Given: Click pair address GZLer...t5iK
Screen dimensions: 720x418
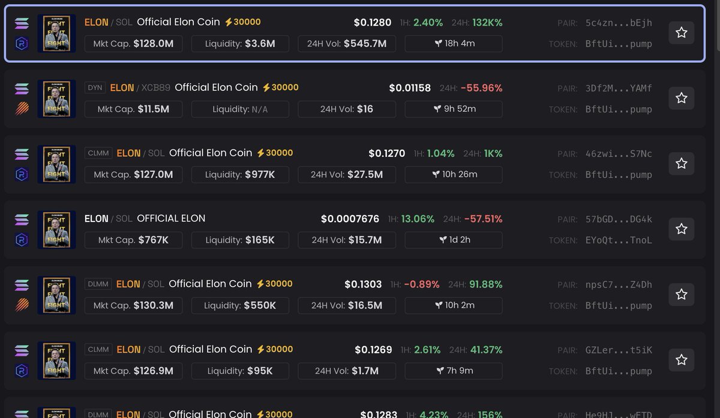Looking at the screenshot, I should click(619, 350).
